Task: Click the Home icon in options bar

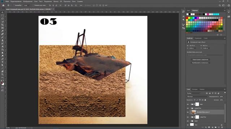Action: pos(3,5)
